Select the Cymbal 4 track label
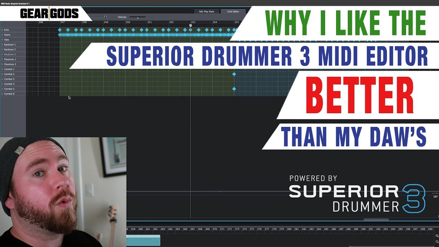Viewport: 439px width, 247px height. pos(9,84)
